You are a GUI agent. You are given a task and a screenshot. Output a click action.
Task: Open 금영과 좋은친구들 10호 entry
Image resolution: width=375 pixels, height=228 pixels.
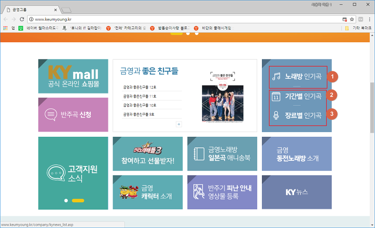pyautogui.click(x=139, y=105)
